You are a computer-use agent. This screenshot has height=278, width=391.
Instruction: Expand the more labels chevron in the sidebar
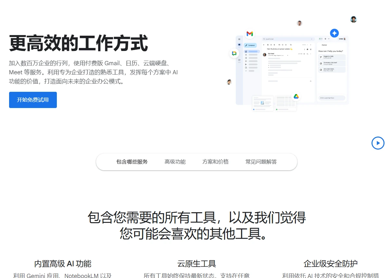click(x=246, y=71)
